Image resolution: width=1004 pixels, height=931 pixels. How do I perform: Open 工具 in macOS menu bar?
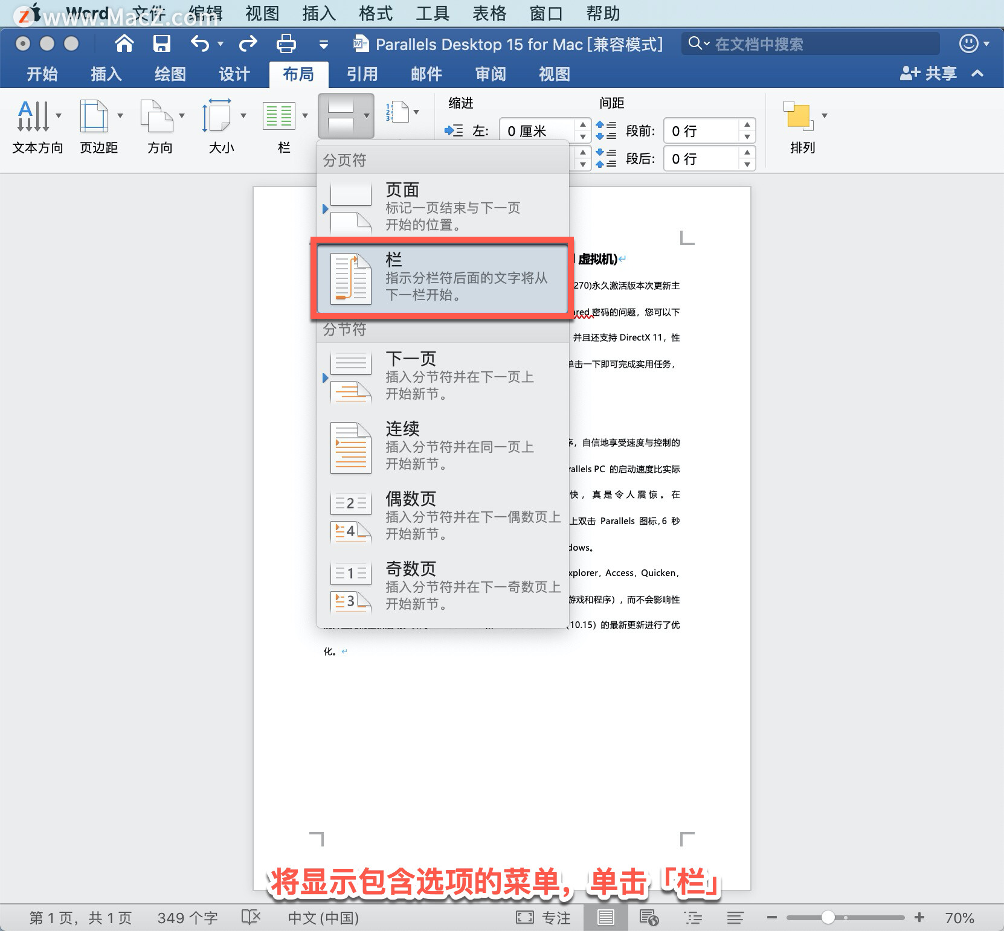433,13
